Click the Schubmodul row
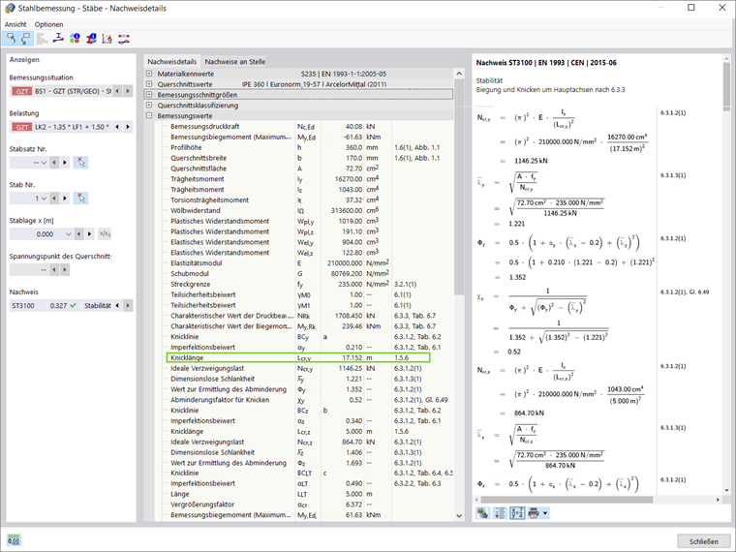 tap(305, 274)
